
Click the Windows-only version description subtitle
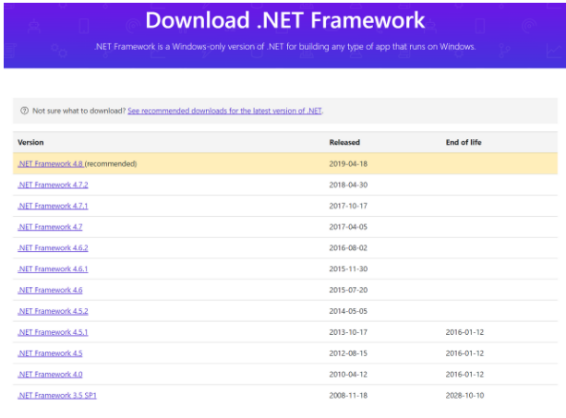(285, 46)
